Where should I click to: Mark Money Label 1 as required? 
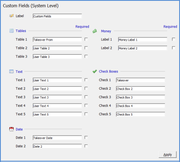(x=173, y=39)
